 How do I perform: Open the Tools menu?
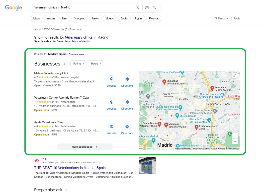[x=237, y=18]
